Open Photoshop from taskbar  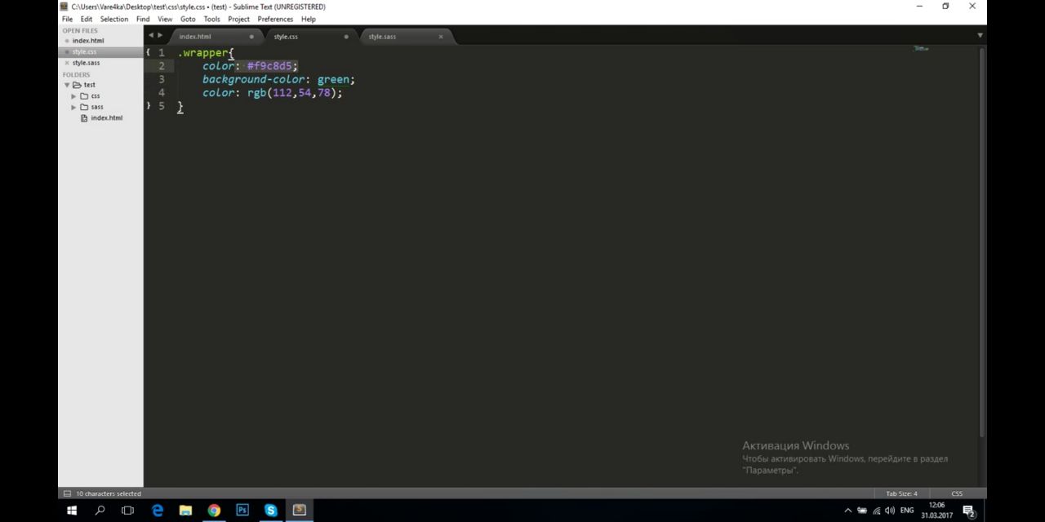point(242,511)
